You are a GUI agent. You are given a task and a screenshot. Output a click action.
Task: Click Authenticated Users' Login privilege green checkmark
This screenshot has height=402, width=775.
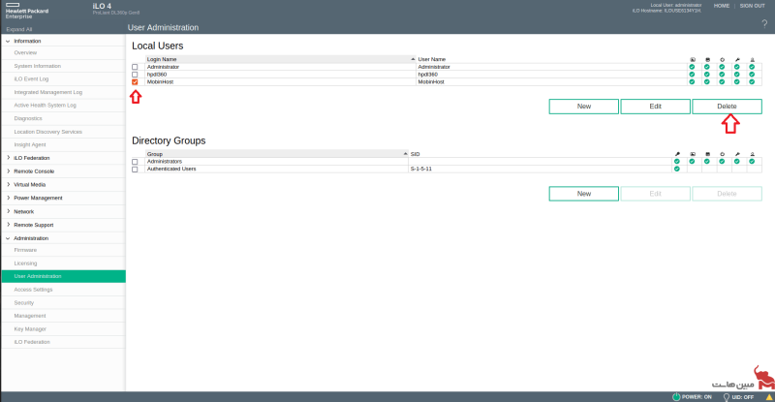tap(677, 170)
